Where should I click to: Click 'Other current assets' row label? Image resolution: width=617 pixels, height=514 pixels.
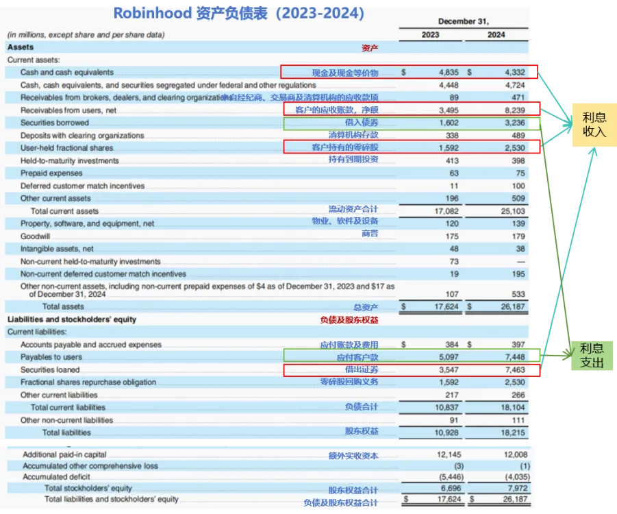pyautogui.click(x=55, y=199)
